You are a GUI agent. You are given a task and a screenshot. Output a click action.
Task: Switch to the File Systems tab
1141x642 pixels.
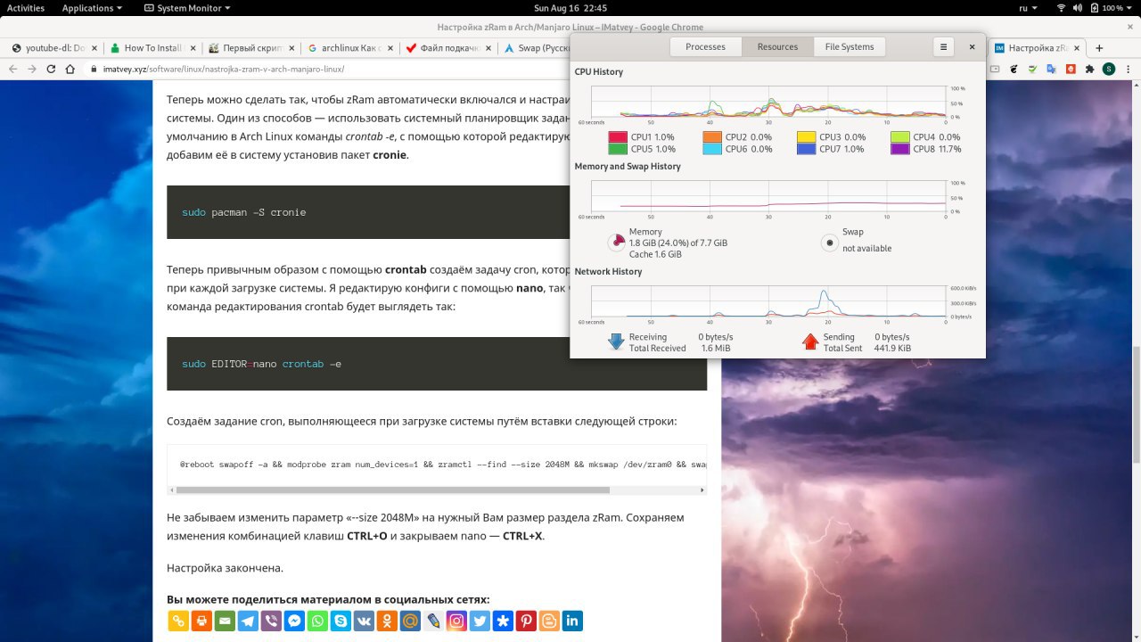[x=850, y=46]
